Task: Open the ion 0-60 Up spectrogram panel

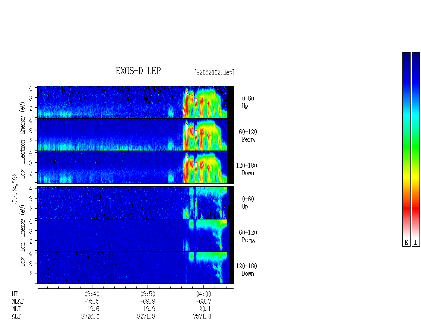Action: coord(136,203)
